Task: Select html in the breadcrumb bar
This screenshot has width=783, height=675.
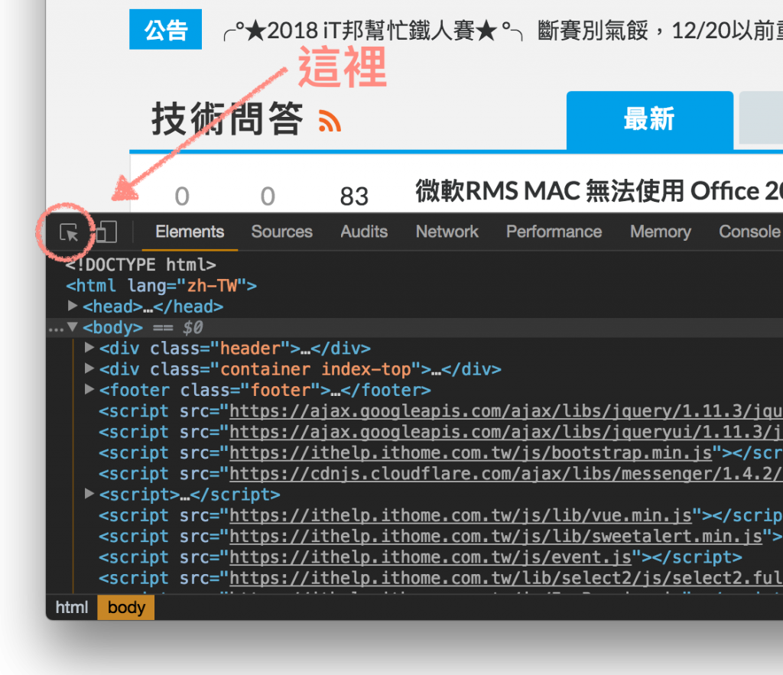Action: 71,608
